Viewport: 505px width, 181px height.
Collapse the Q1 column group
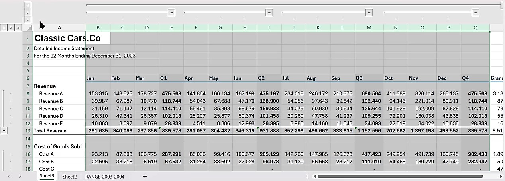click(171, 13)
